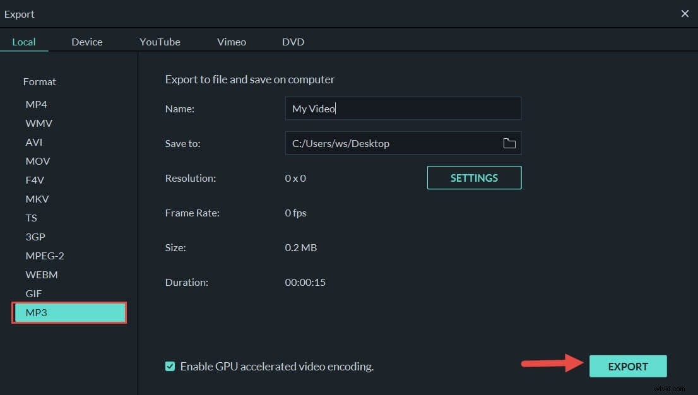Switch to the YouTube tab
The width and height of the screenshot is (698, 395).
pos(160,42)
